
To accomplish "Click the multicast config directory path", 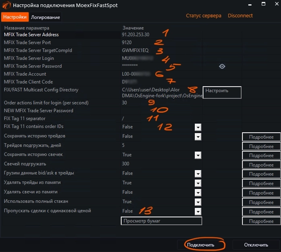I will (x=161, y=92).
